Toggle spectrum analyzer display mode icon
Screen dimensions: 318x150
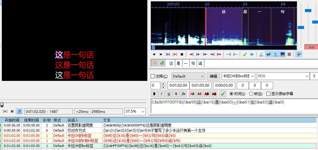pos(282,54)
